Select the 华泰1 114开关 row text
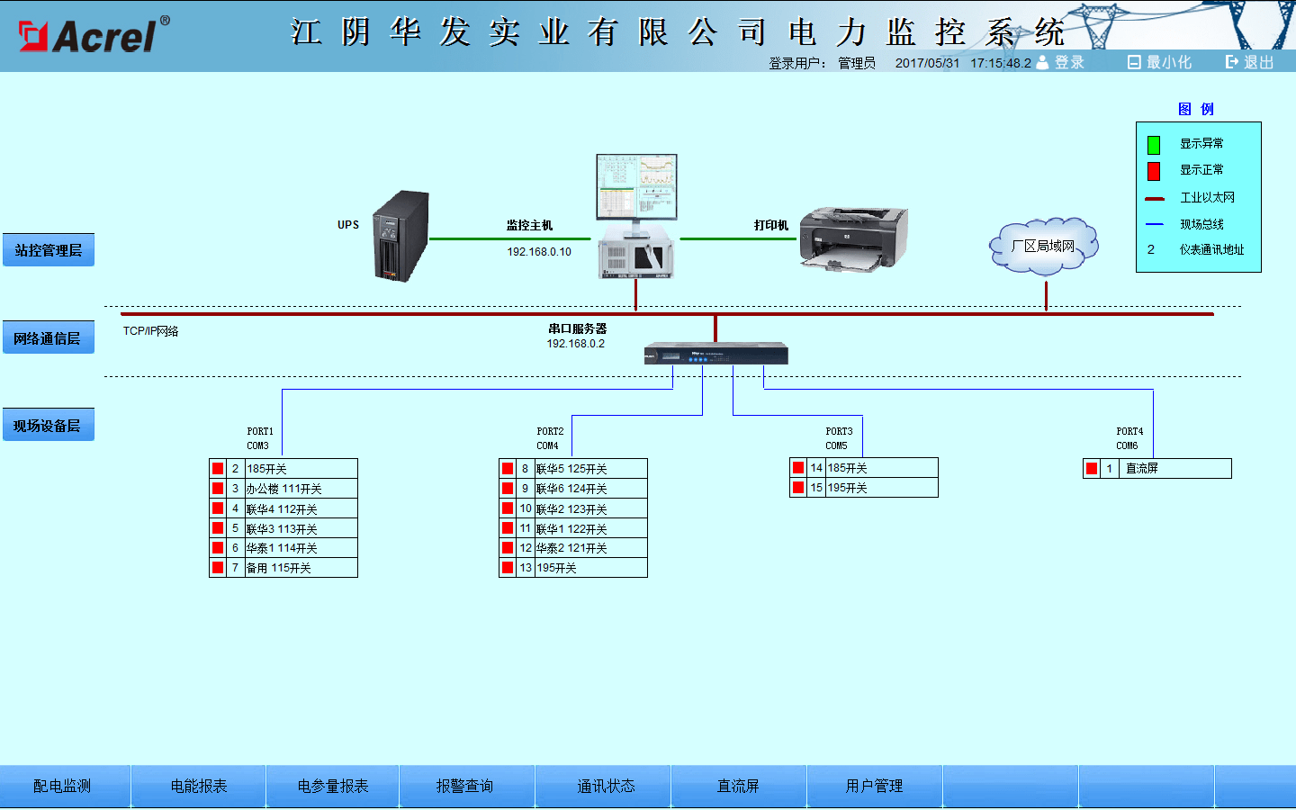This screenshot has height=810, width=1296. pos(282,547)
